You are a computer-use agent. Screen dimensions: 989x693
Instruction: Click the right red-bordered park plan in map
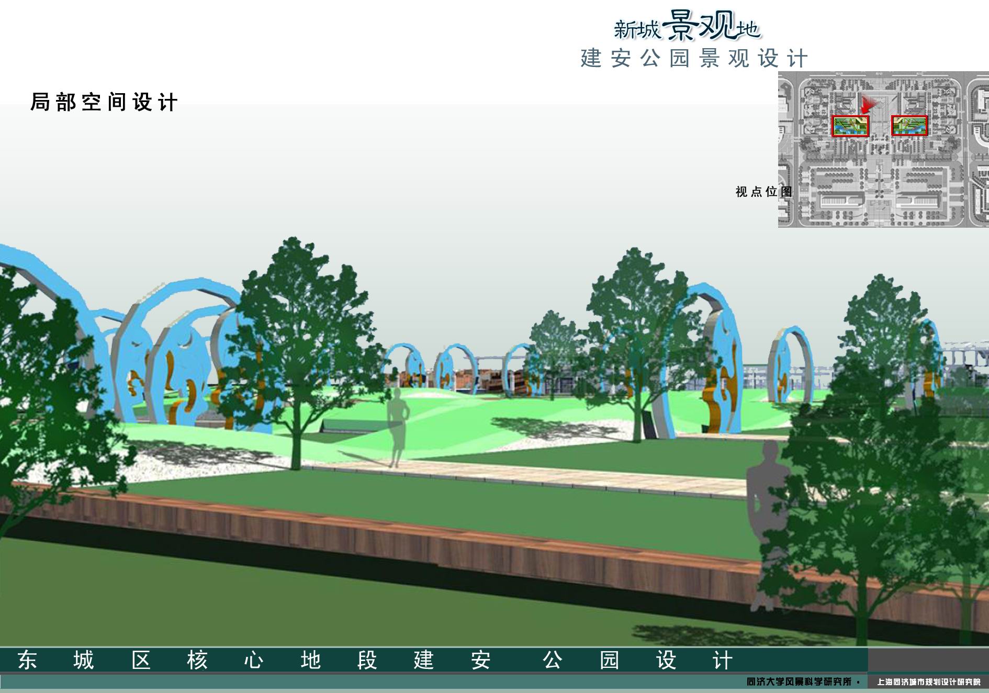click(909, 126)
